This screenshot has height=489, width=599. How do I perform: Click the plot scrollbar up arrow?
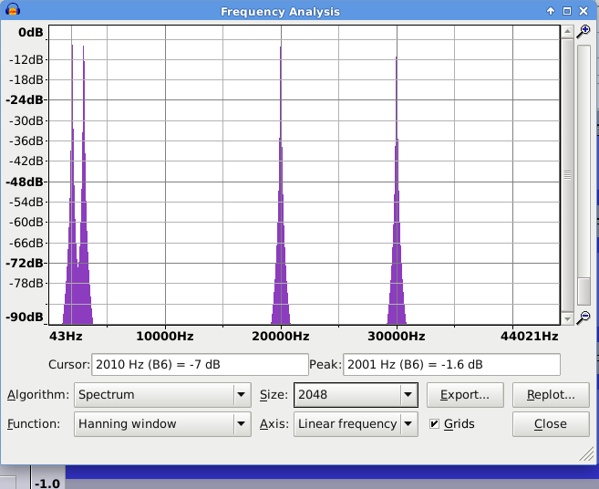567,31
